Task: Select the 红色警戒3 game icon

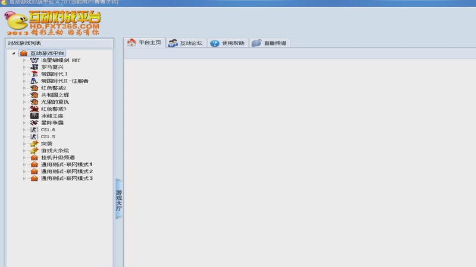Action: [x=35, y=109]
